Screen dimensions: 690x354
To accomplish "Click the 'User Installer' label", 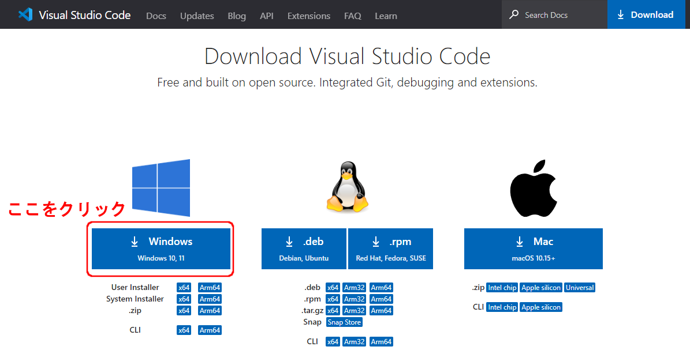I will (135, 287).
